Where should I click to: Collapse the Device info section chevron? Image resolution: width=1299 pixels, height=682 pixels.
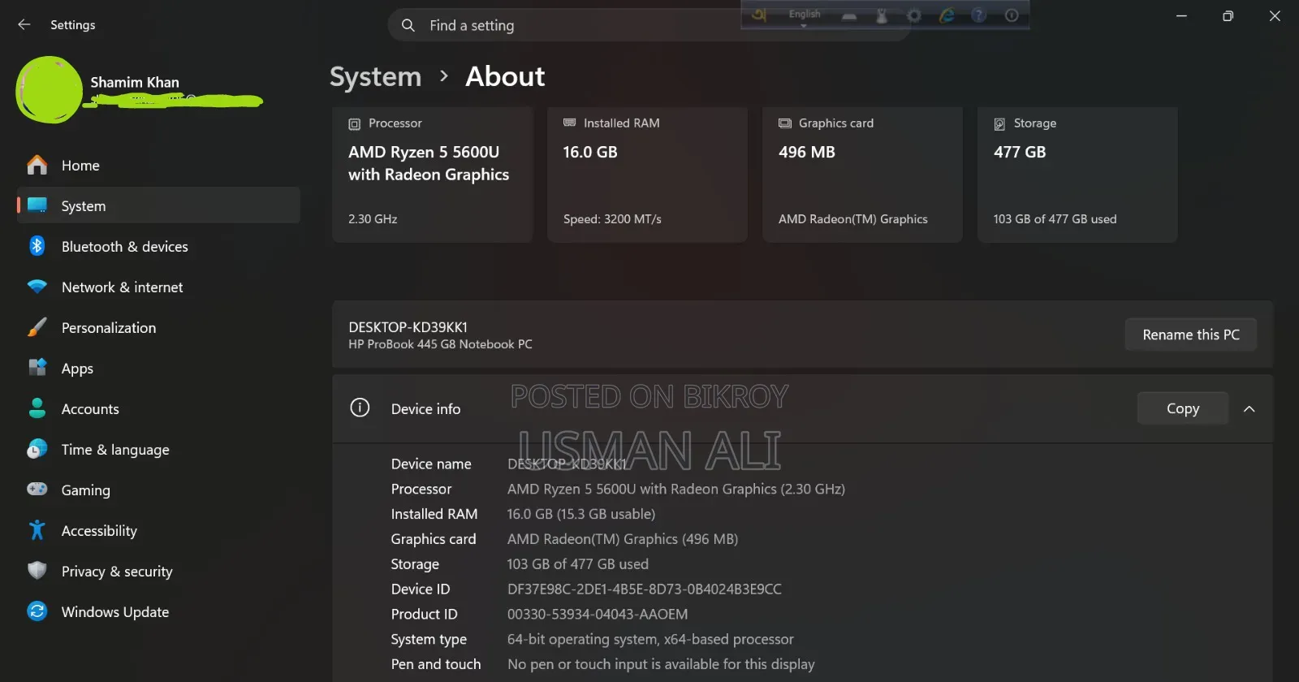point(1249,408)
